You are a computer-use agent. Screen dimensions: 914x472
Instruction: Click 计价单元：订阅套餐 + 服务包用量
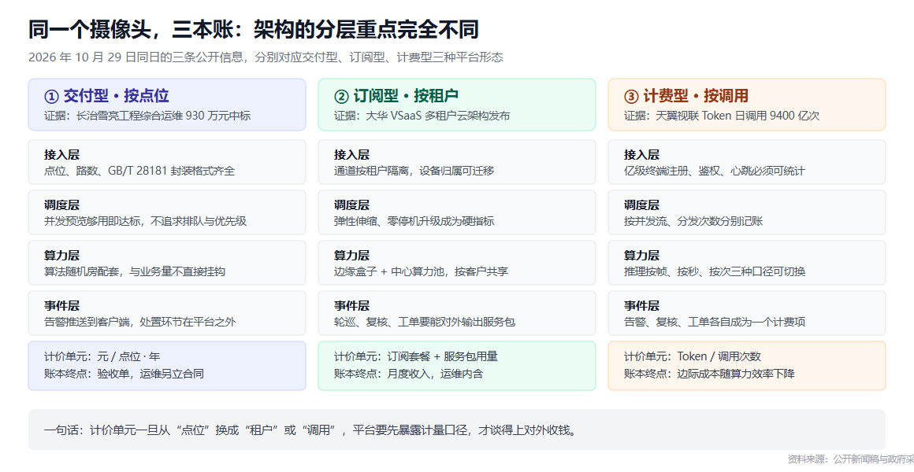point(415,357)
